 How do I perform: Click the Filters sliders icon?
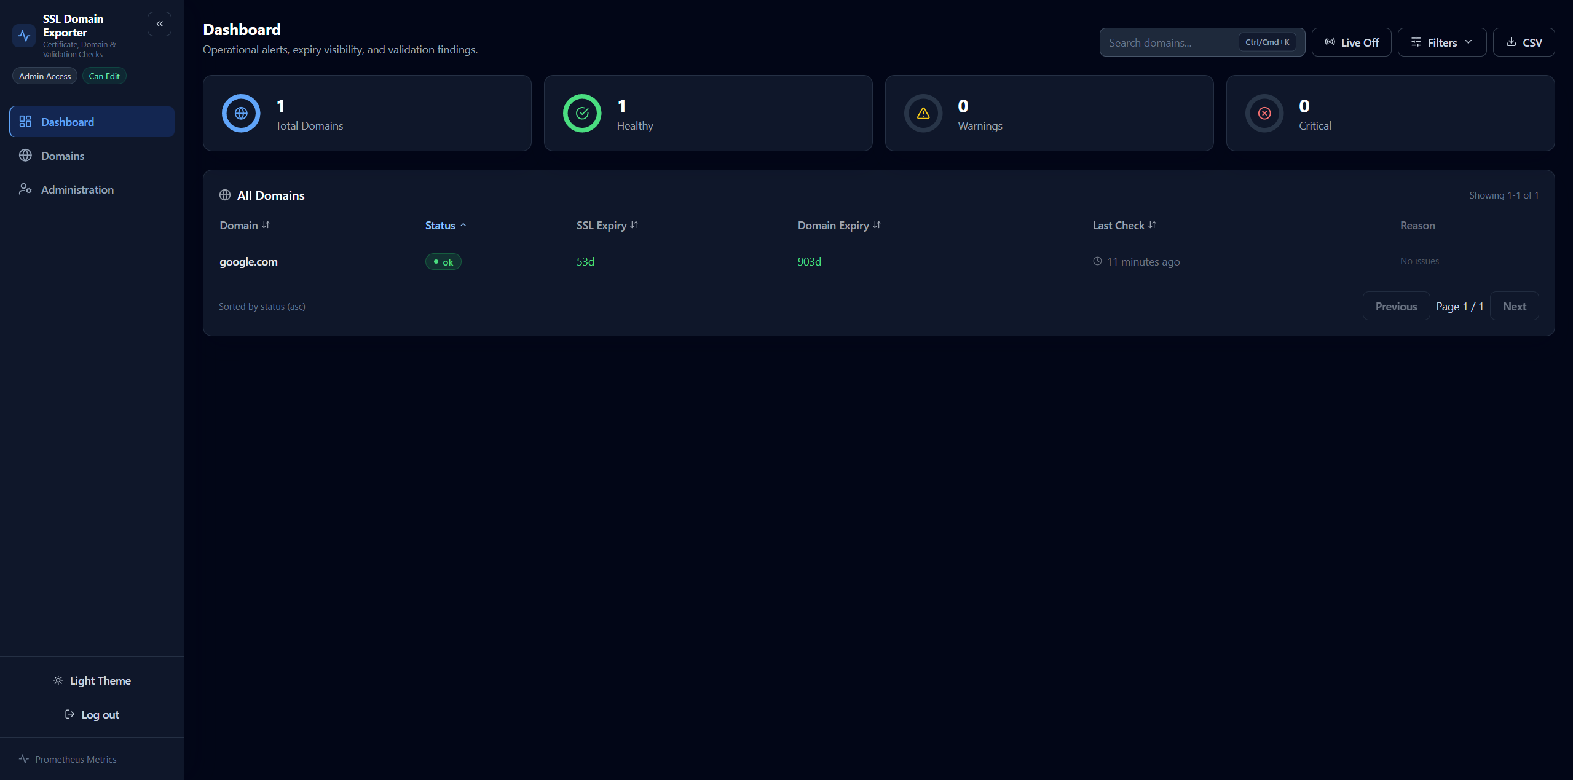coord(1416,42)
